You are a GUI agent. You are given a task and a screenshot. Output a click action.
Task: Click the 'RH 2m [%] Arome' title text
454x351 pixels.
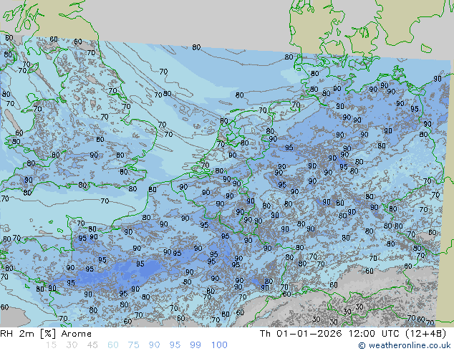coord(46,334)
